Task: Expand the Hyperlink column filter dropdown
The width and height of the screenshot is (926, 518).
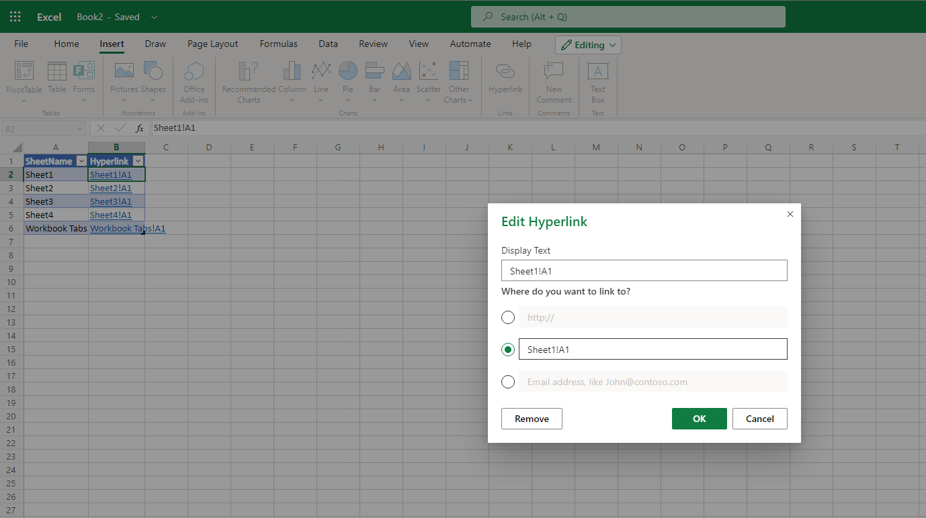Action: click(138, 161)
